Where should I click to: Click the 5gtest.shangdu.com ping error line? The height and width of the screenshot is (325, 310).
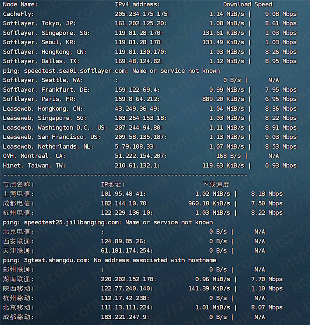pyautogui.click(x=110, y=260)
